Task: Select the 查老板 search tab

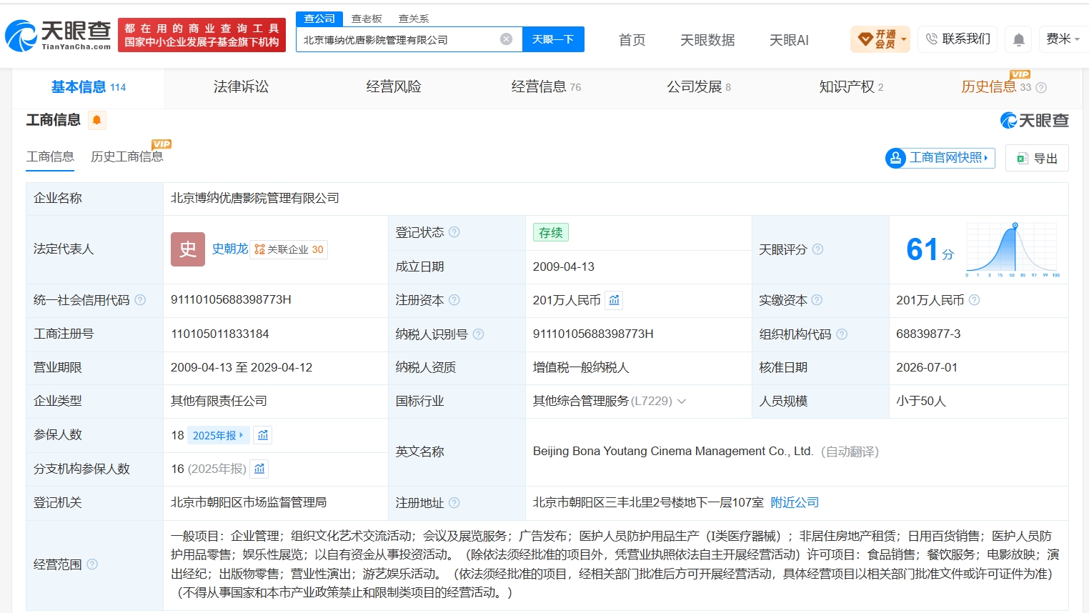Action: (367, 19)
